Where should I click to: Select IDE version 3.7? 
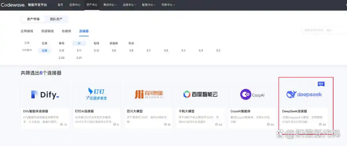(148, 51)
